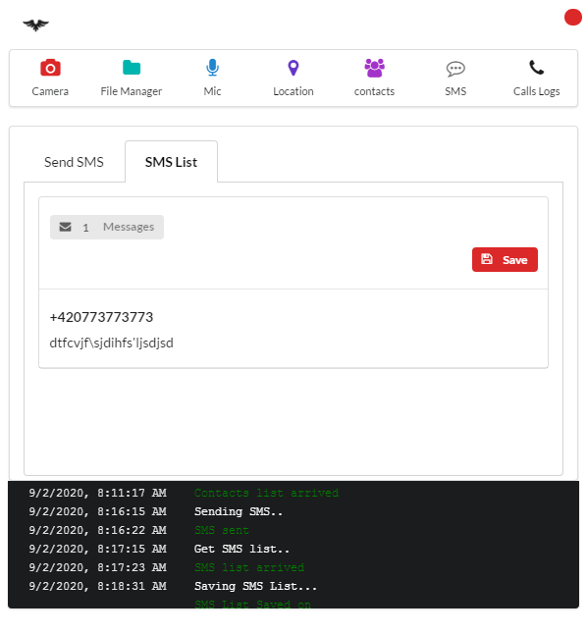Screen dimensions: 587x634
Task: Click the eagle logo at top left
Action: pos(35,25)
